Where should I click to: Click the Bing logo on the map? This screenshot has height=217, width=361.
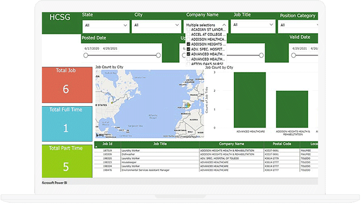click(x=99, y=135)
